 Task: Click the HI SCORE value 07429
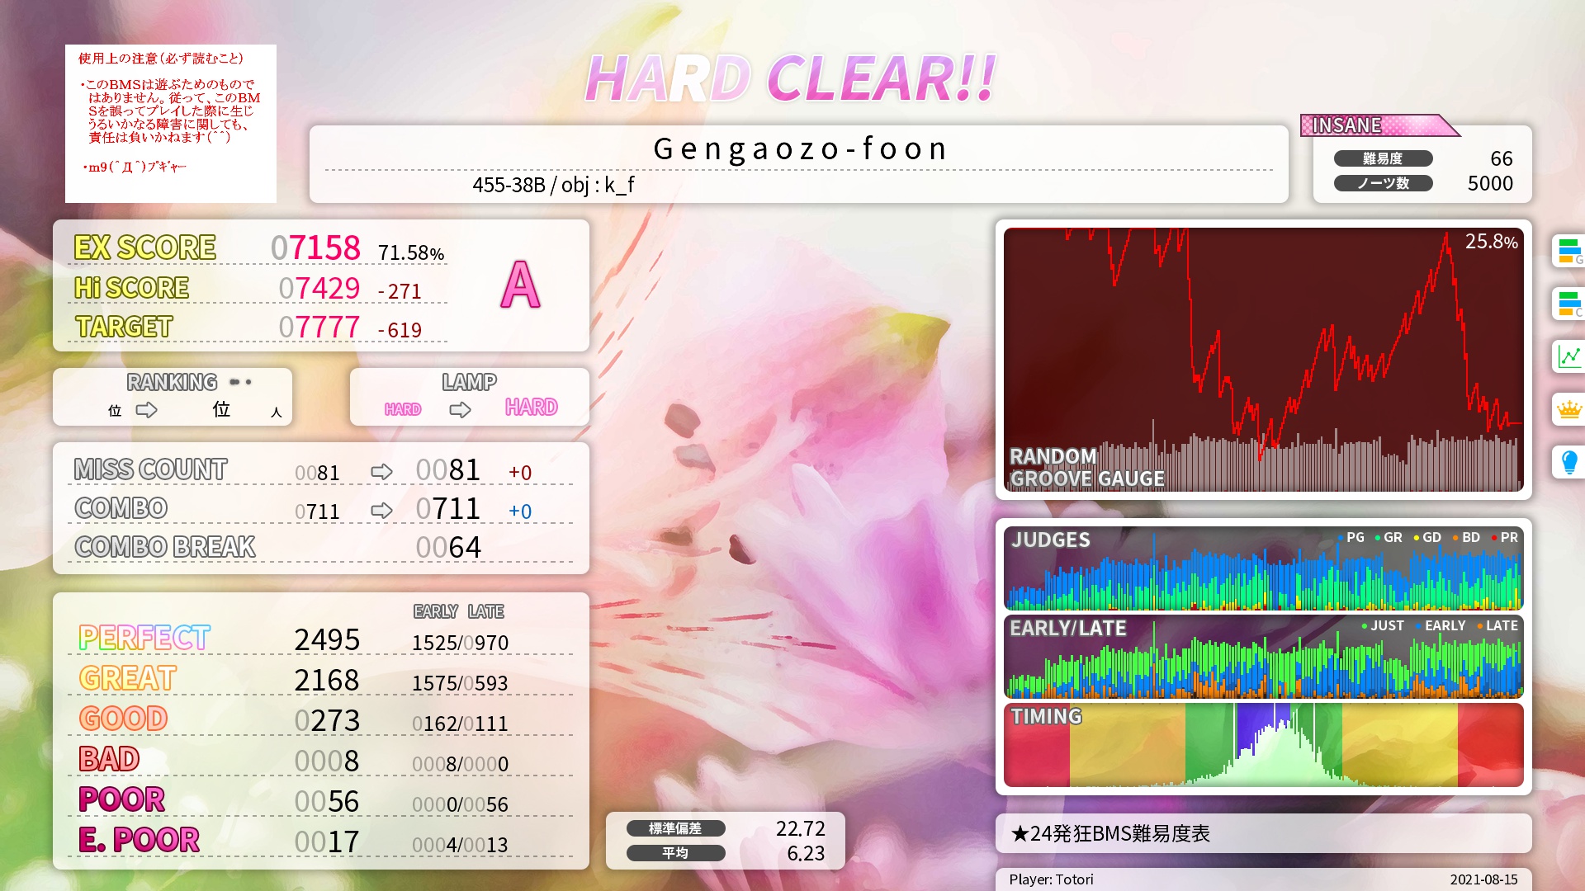tap(319, 288)
